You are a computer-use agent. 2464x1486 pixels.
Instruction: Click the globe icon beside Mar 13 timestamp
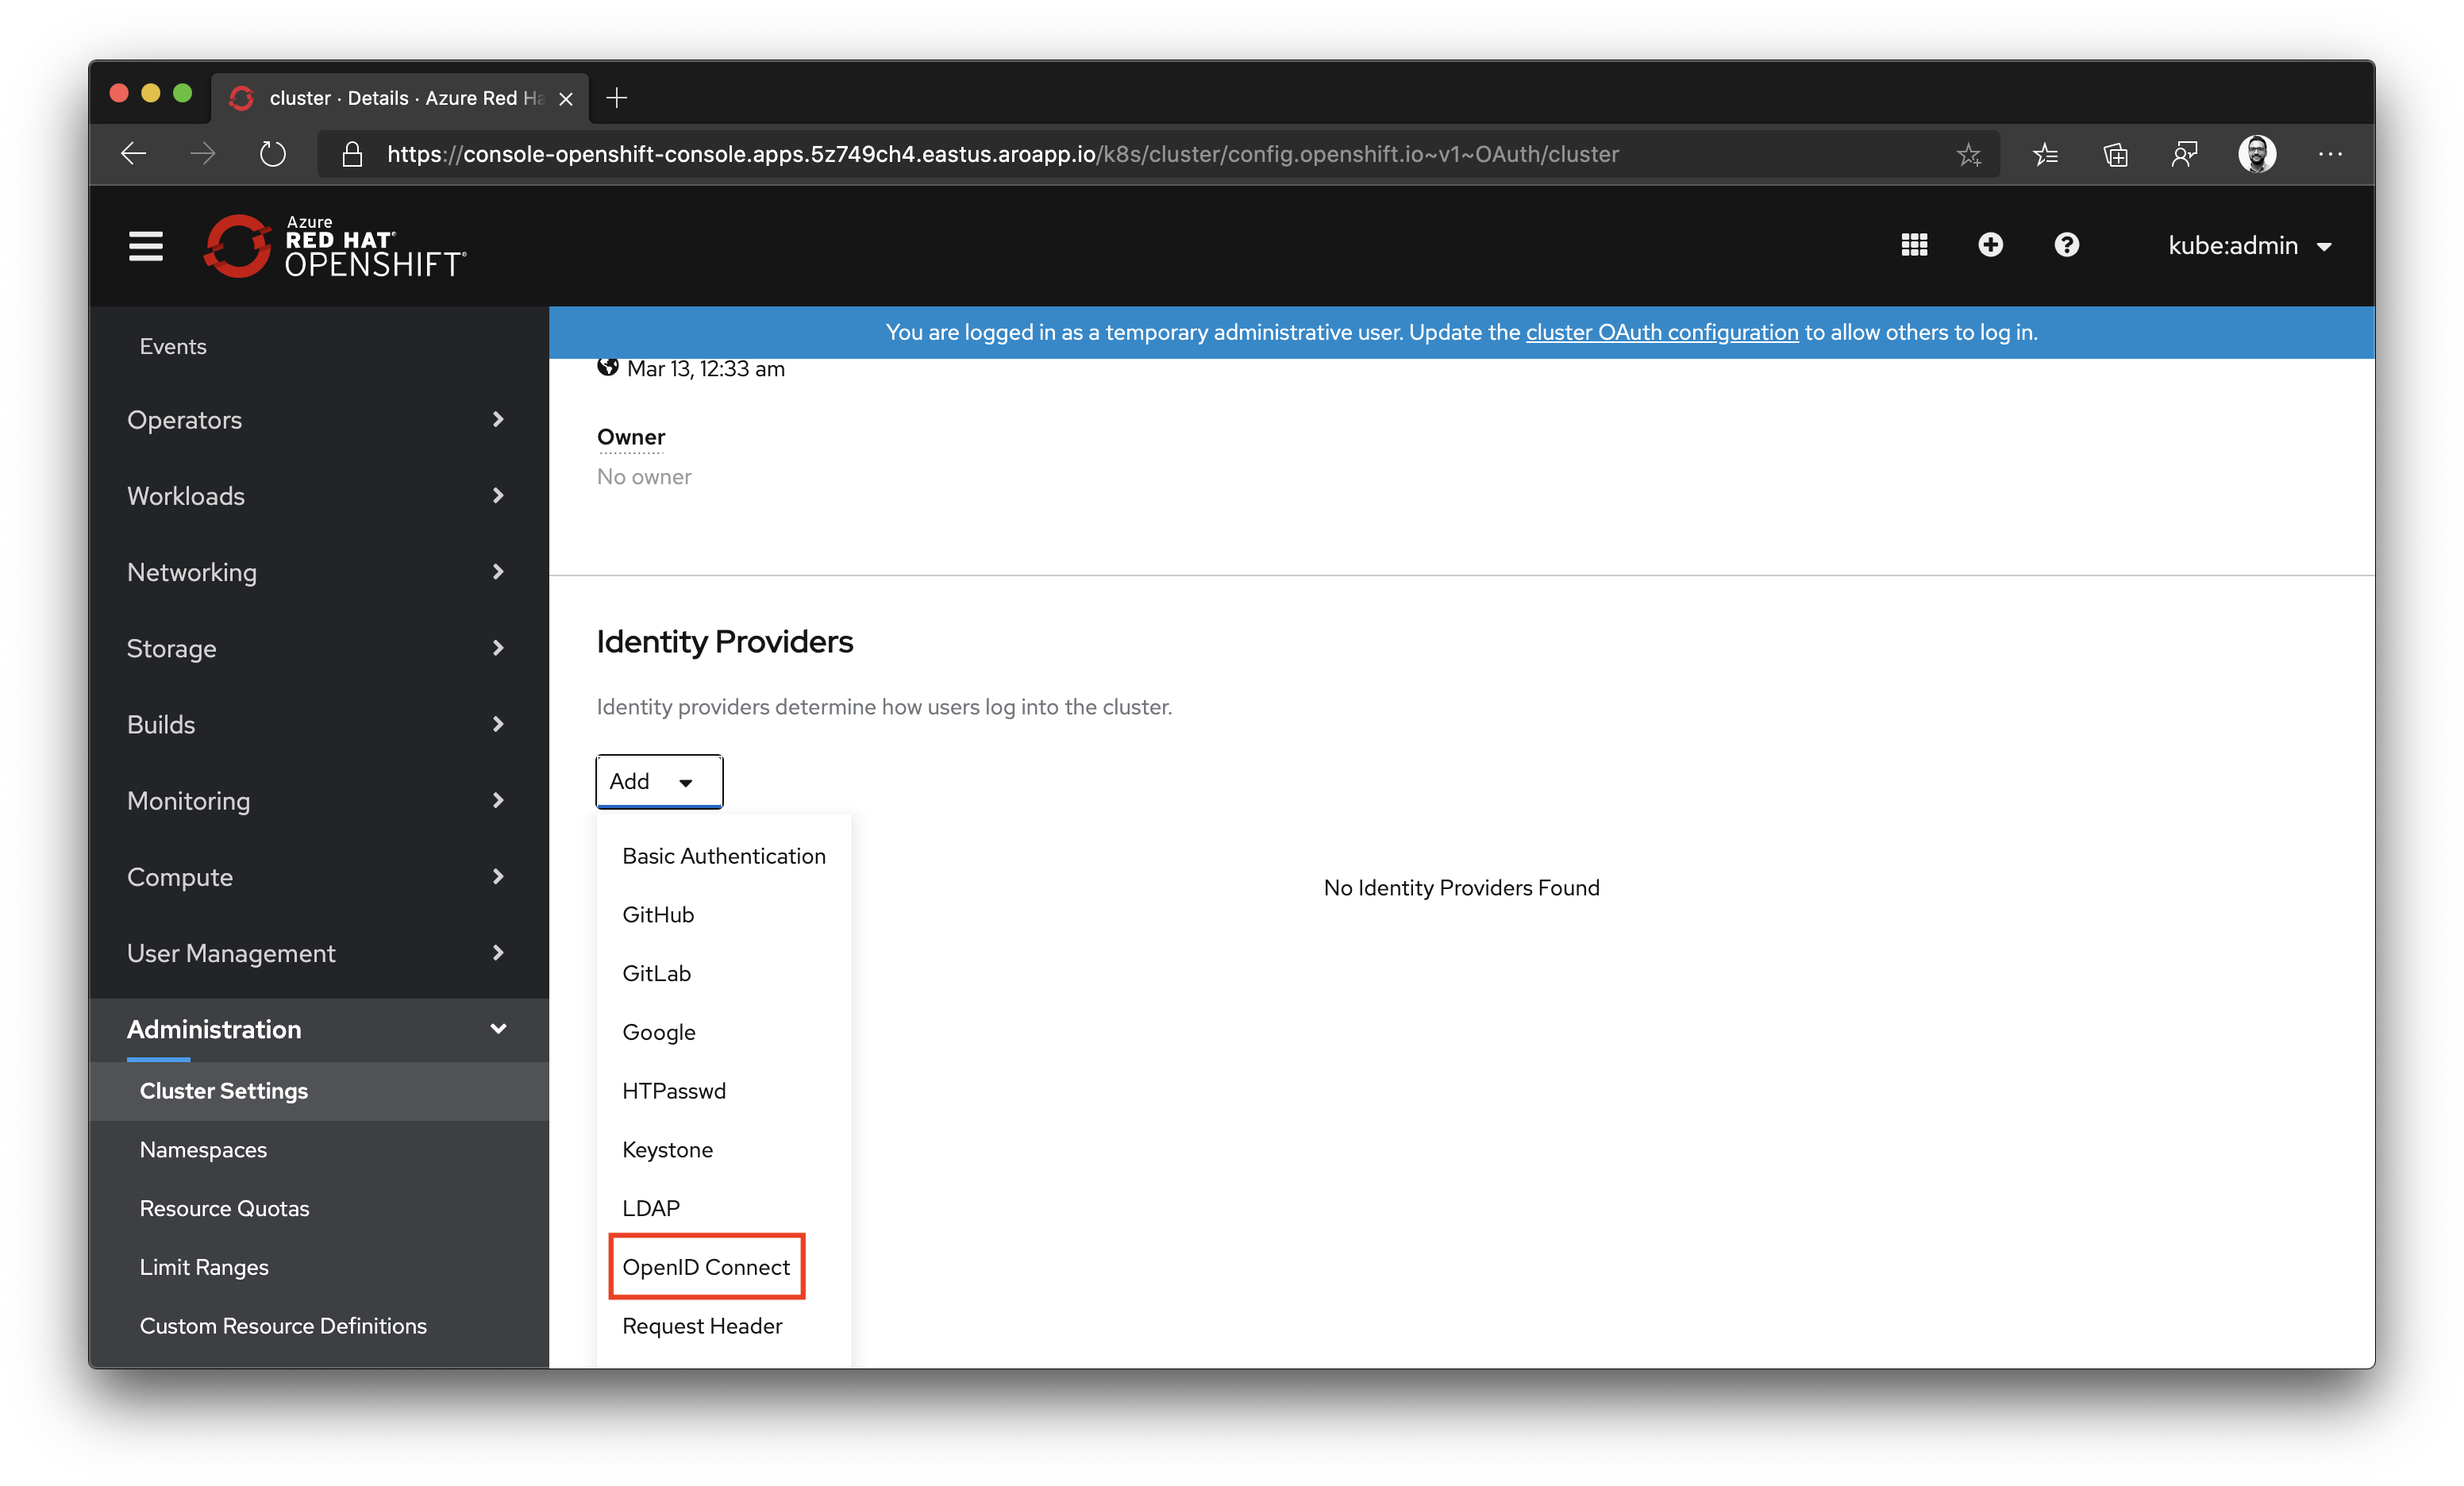[x=607, y=366]
